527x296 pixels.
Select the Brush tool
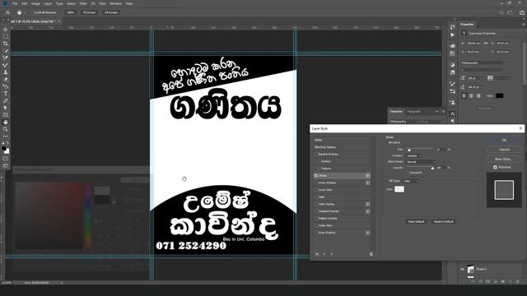6,65
